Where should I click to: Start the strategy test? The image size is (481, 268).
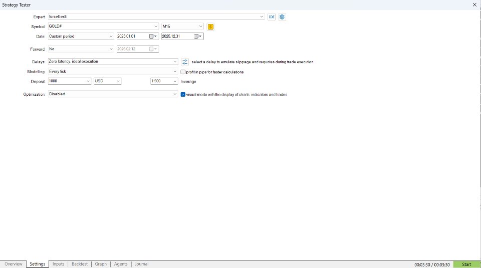point(466,264)
